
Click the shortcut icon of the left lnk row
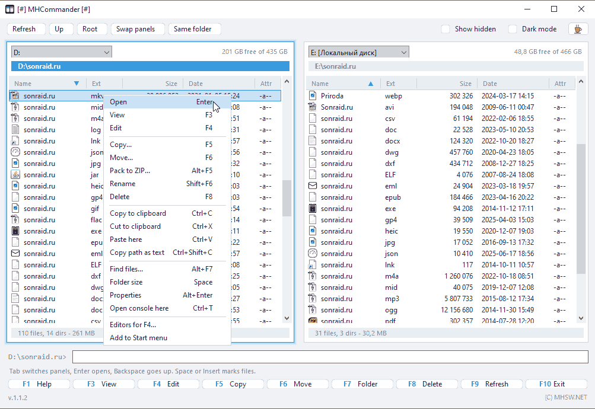pyautogui.click(x=15, y=141)
